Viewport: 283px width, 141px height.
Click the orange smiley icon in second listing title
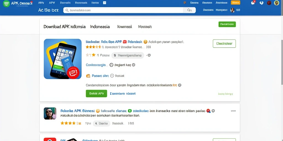[98, 111]
